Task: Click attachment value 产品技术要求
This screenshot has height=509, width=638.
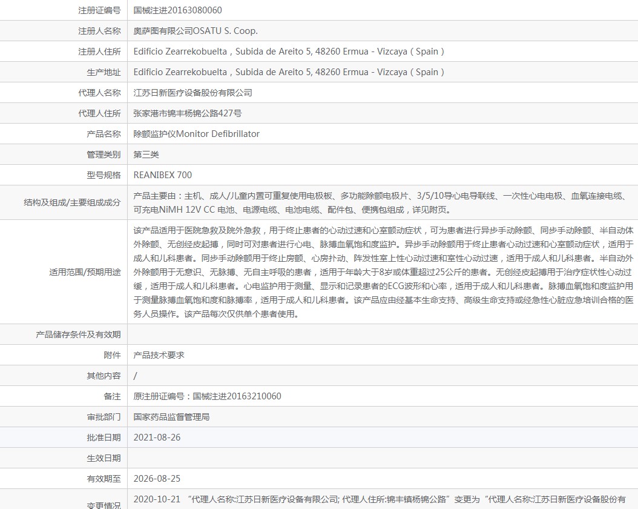Action: point(159,355)
